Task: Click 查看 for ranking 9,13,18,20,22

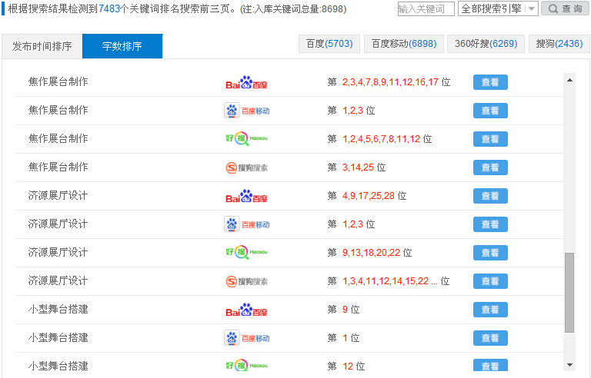Action: tap(490, 253)
